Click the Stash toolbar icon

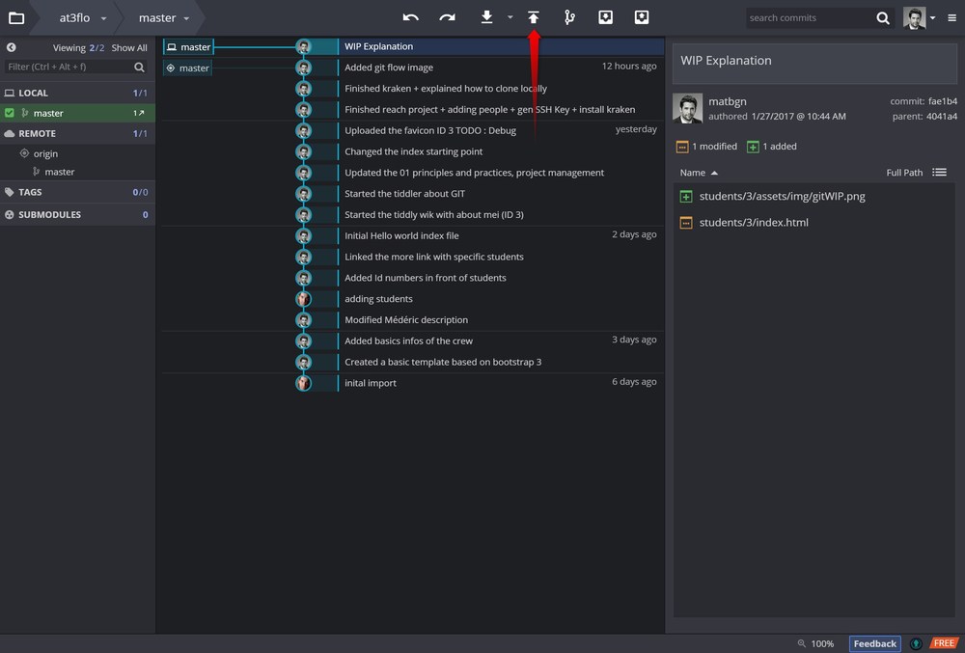pos(606,17)
